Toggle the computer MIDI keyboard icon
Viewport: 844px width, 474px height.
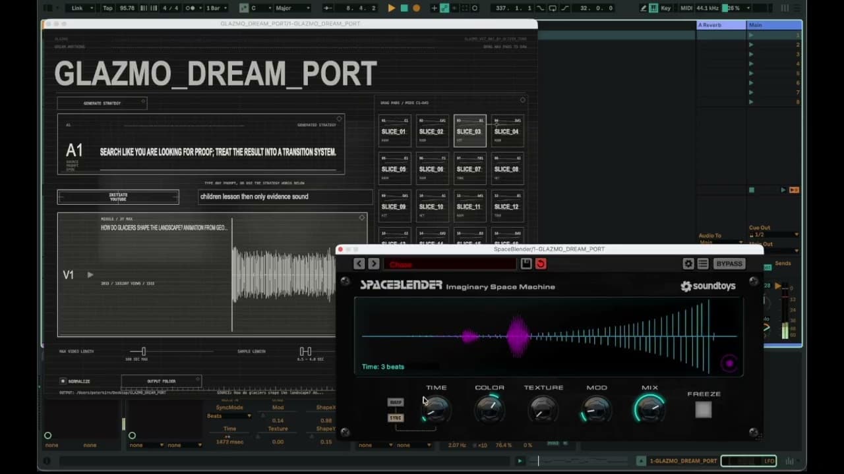(653, 8)
